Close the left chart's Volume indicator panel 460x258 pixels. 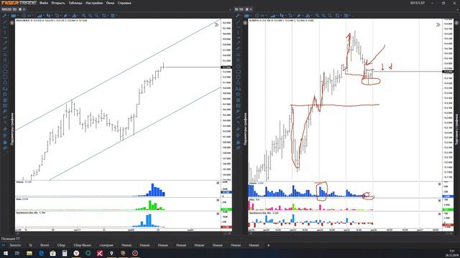[x=218, y=183]
